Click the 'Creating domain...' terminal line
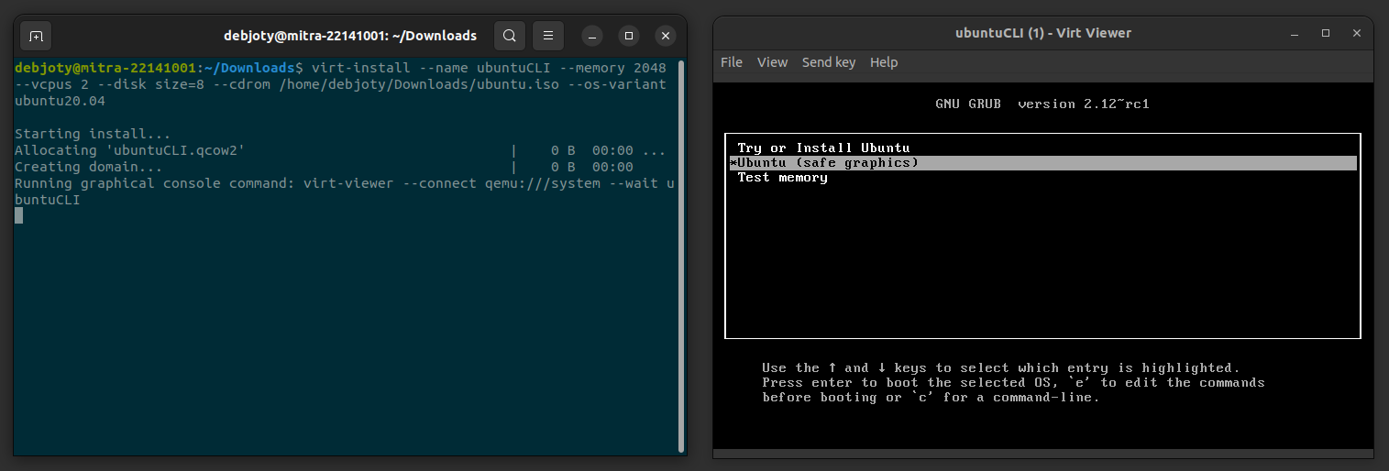 (324, 167)
